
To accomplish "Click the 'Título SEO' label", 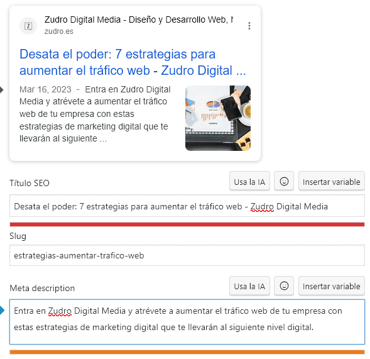I will click(30, 183).
